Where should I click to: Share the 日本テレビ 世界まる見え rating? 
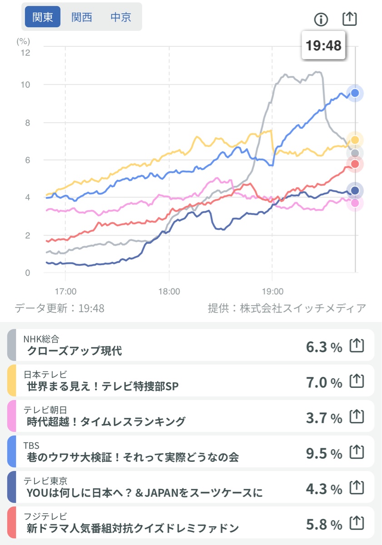(x=357, y=381)
